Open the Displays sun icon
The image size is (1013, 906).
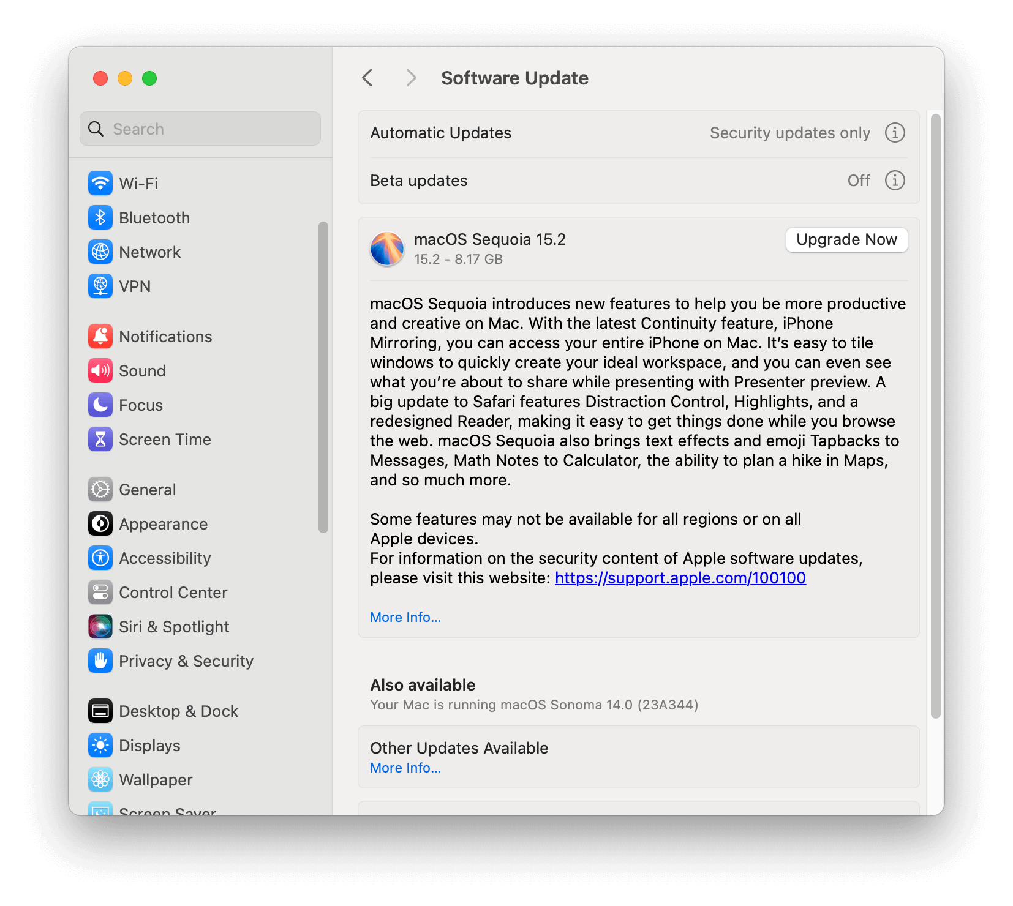[100, 745]
